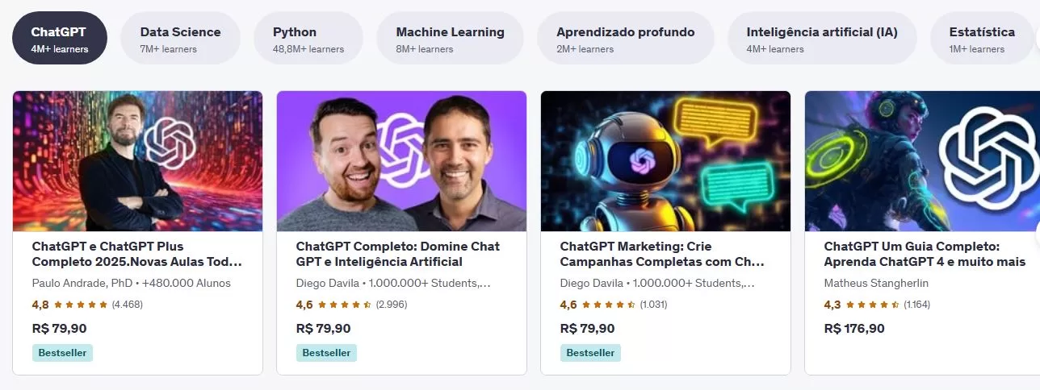
Task: Click title ChatGPT Completo: Domine Chat GPT
Action: point(397,254)
